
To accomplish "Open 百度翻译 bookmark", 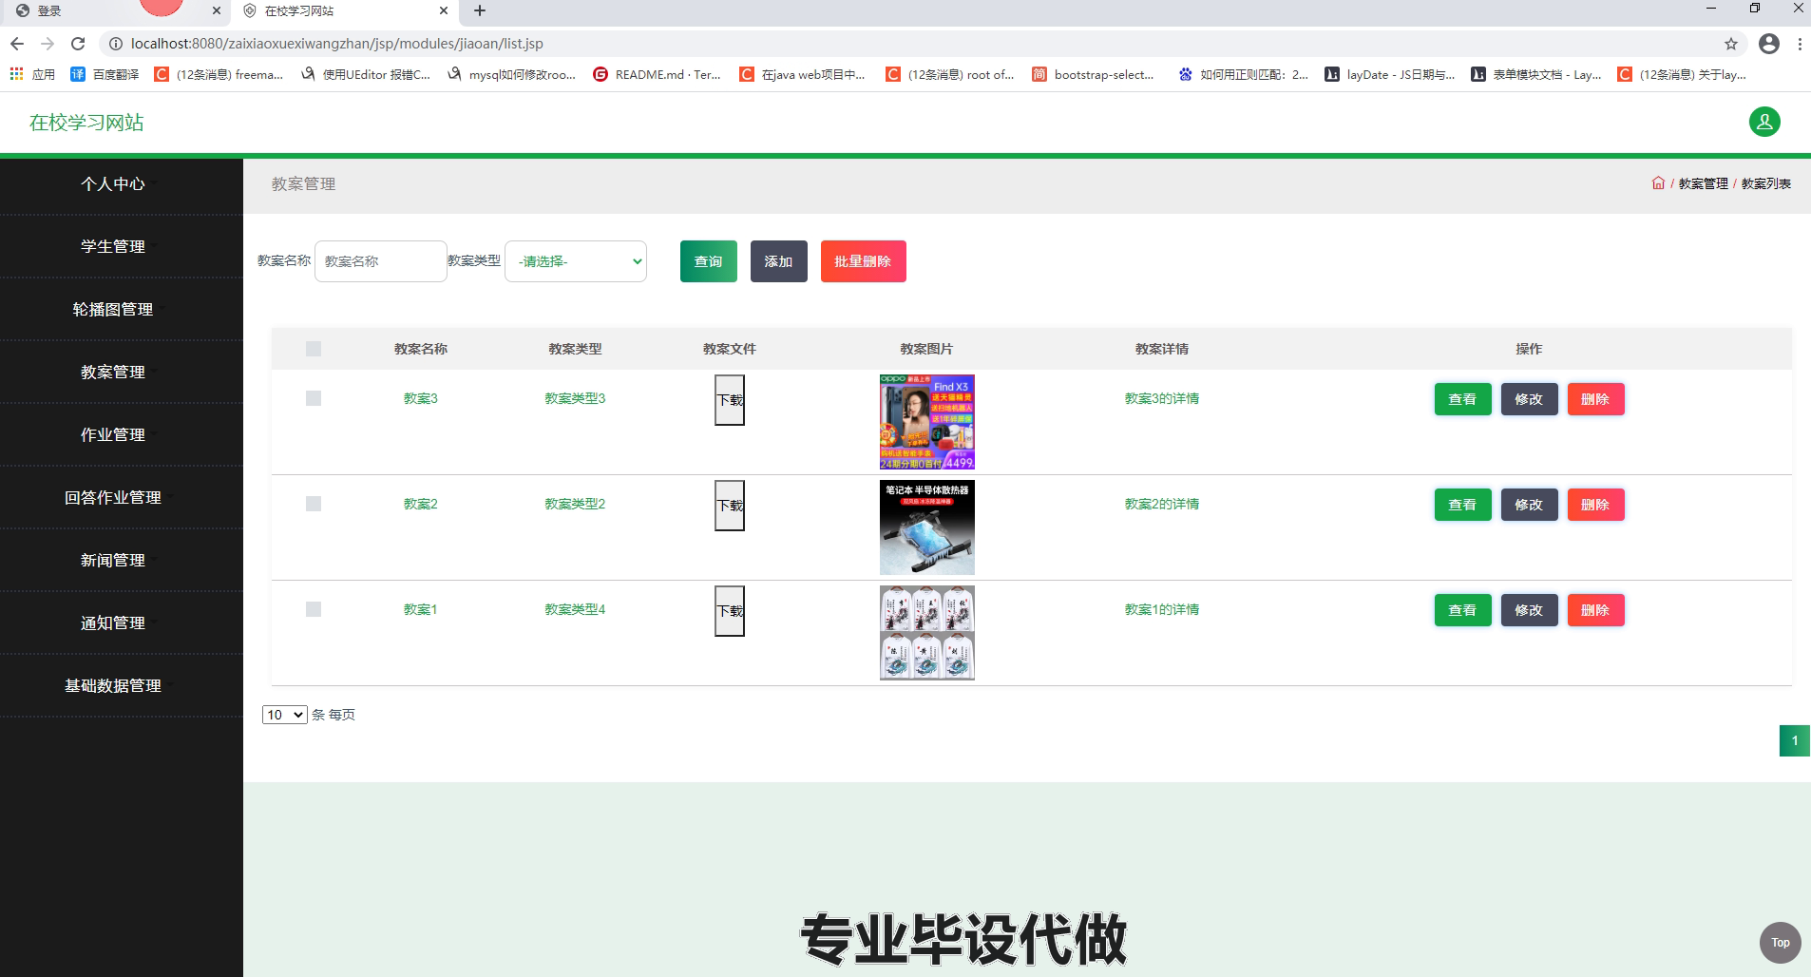I will [x=105, y=74].
